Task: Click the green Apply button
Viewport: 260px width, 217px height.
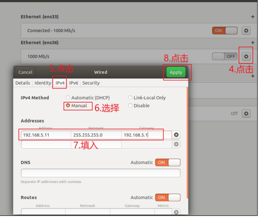Action: point(176,72)
